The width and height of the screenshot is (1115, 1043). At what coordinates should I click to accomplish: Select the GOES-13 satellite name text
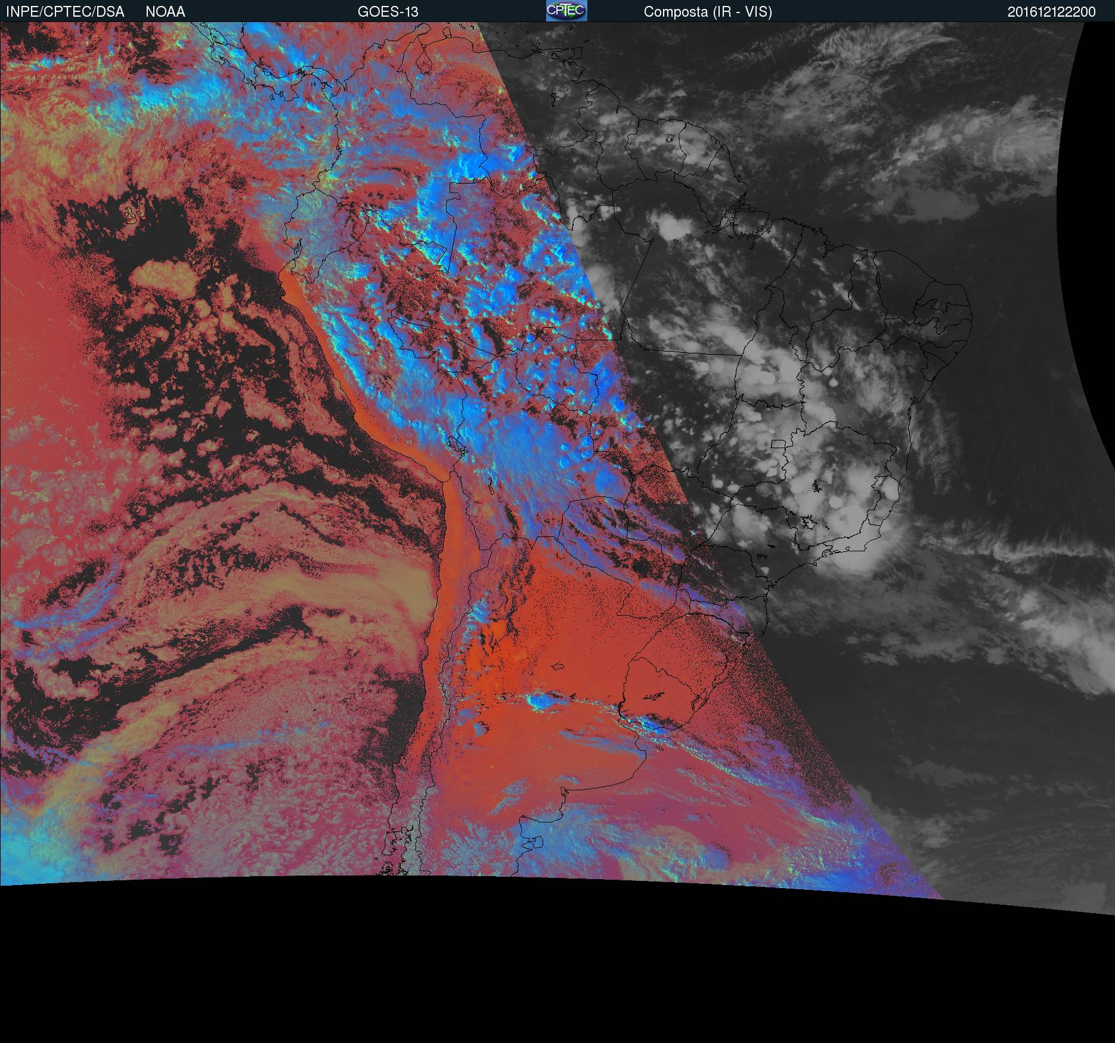pyautogui.click(x=388, y=12)
